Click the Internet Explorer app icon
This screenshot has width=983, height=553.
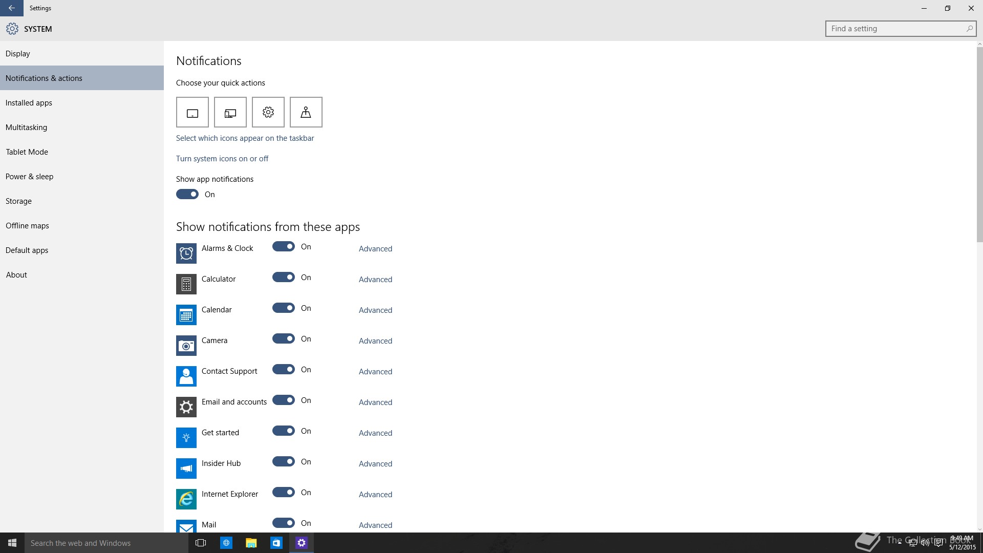[x=186, y=499]
